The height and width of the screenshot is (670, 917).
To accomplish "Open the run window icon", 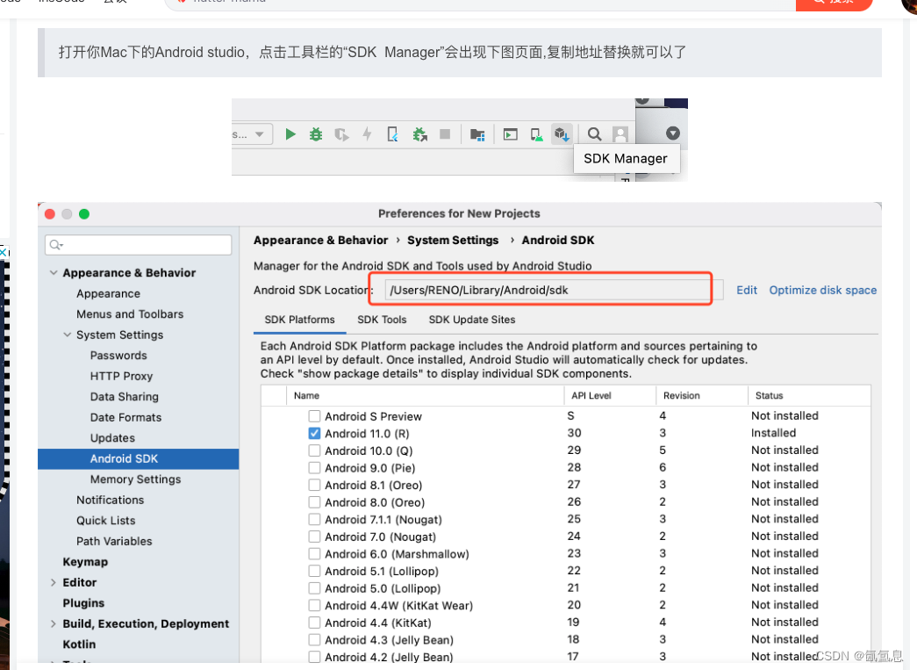I will (511, 134).
